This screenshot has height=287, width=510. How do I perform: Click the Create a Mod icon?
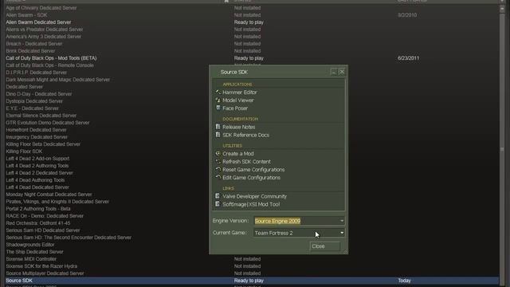click(218, 153)
